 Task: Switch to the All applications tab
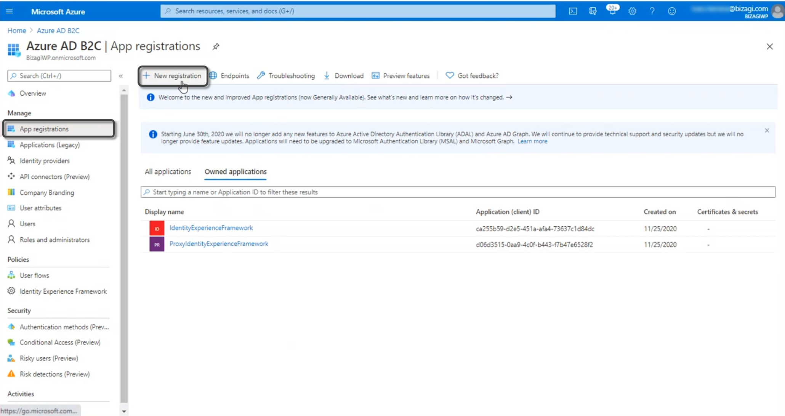(x=168, y=172)
